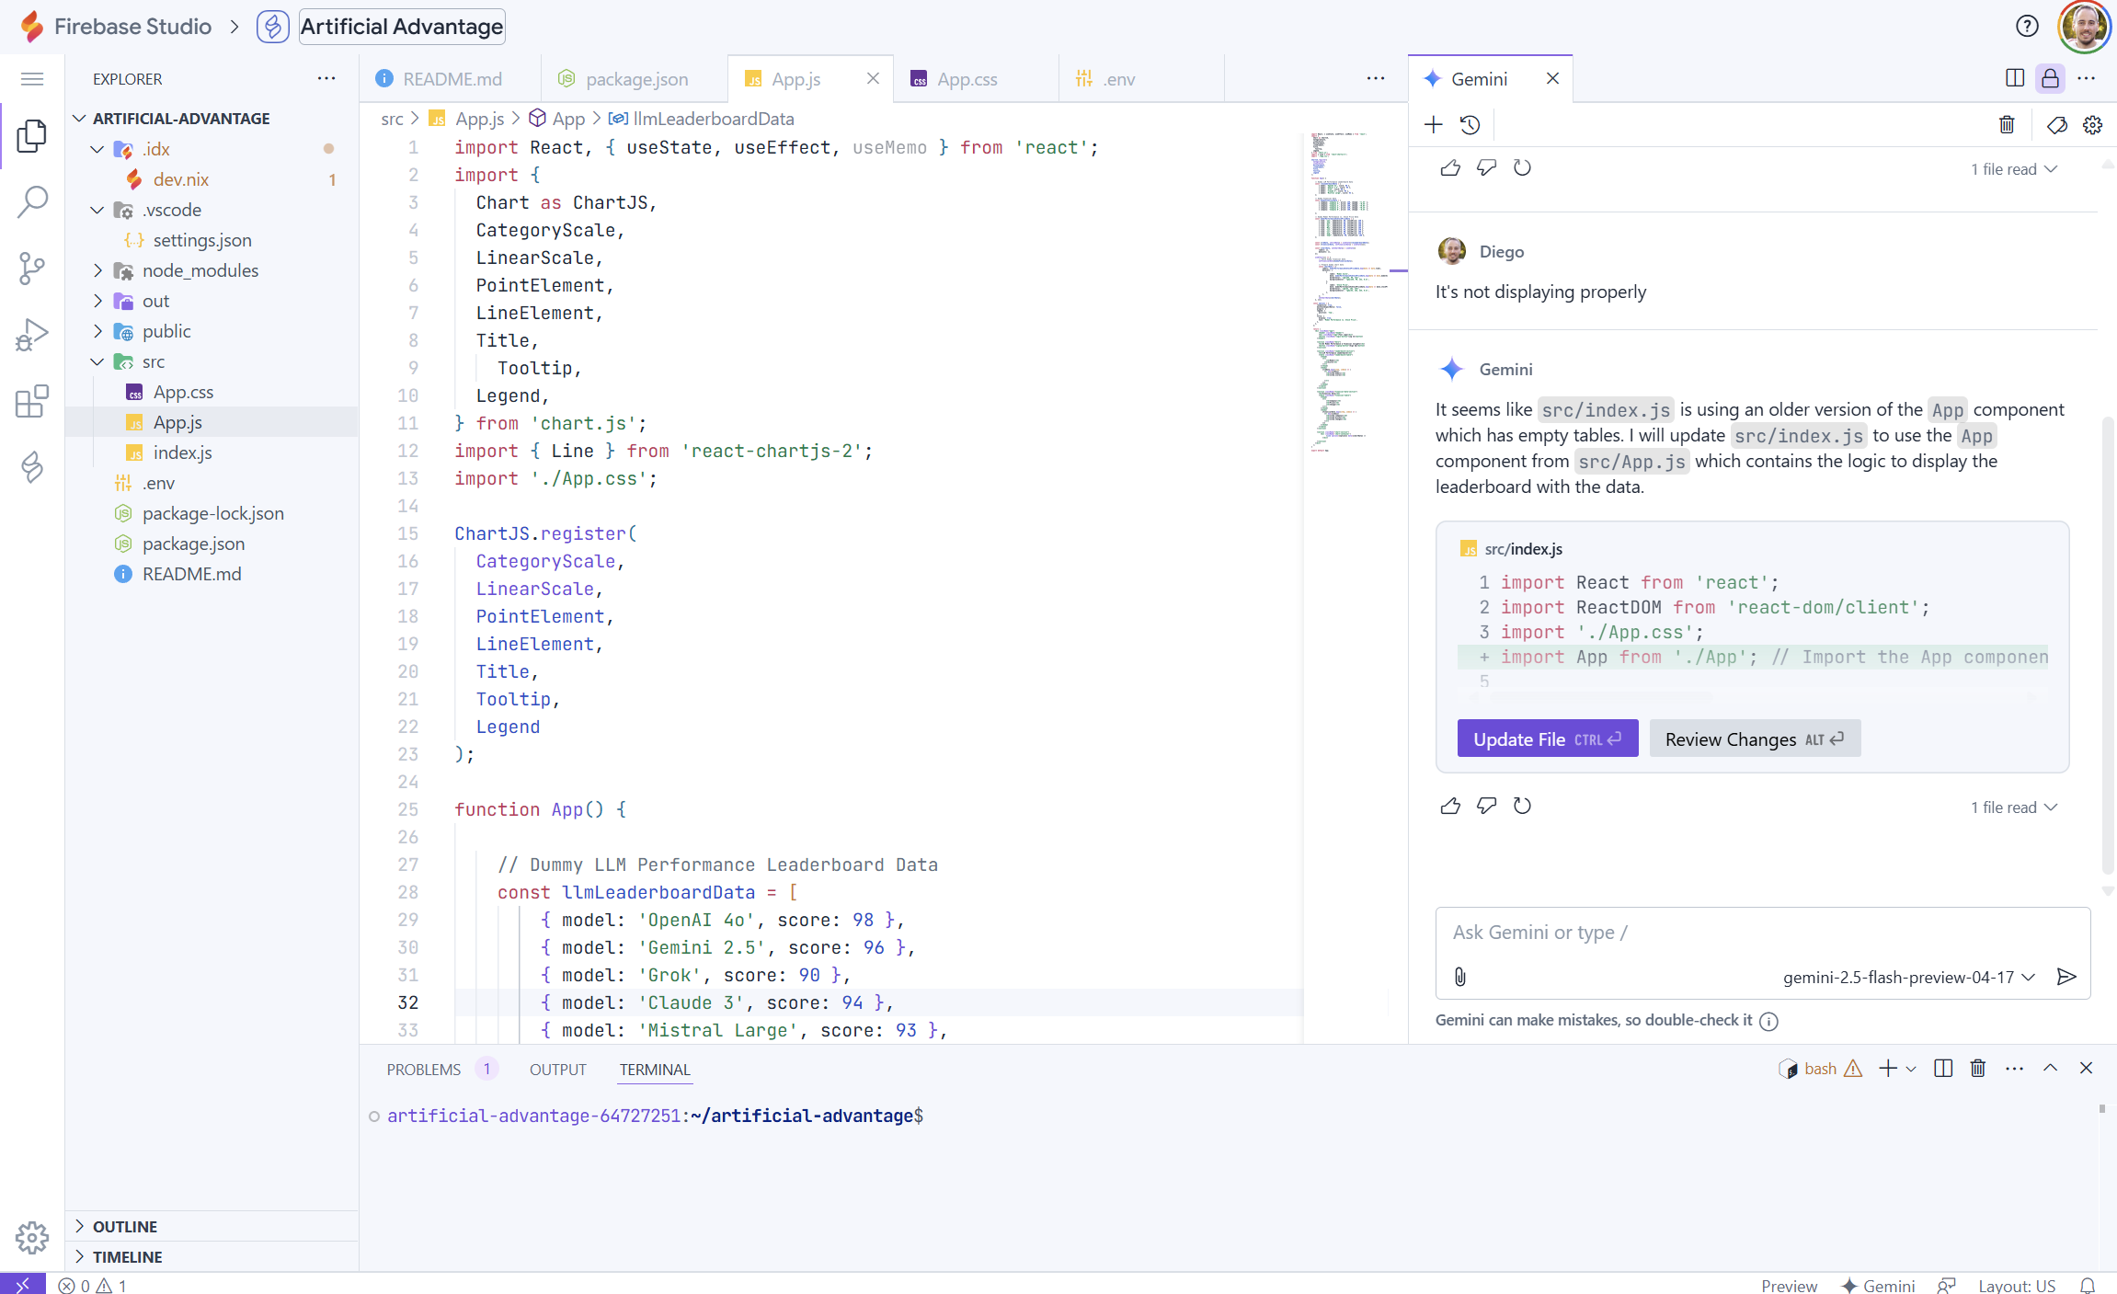The image size is (2117, 1294).
Task: Open dev.nix in the file tree
Action: tap(181, 179)
